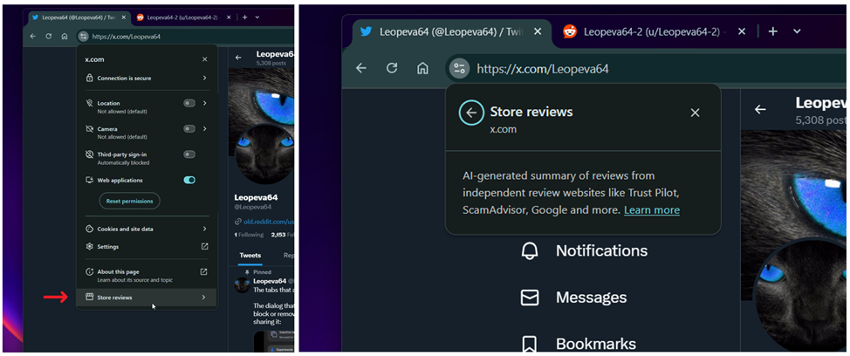850x356 pixels.
Task: Click the Bookmarks ribbon icon
Action: pyautogui.click(x=530, y=343)
